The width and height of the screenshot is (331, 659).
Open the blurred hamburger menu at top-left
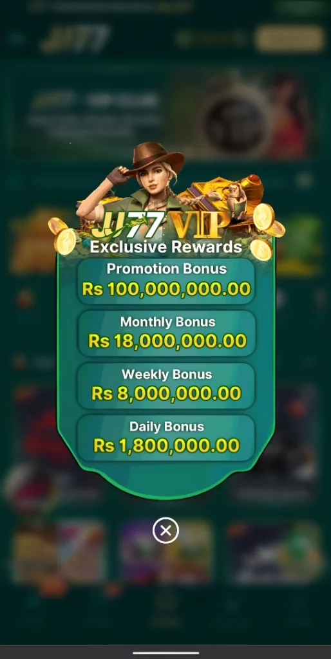16,39
